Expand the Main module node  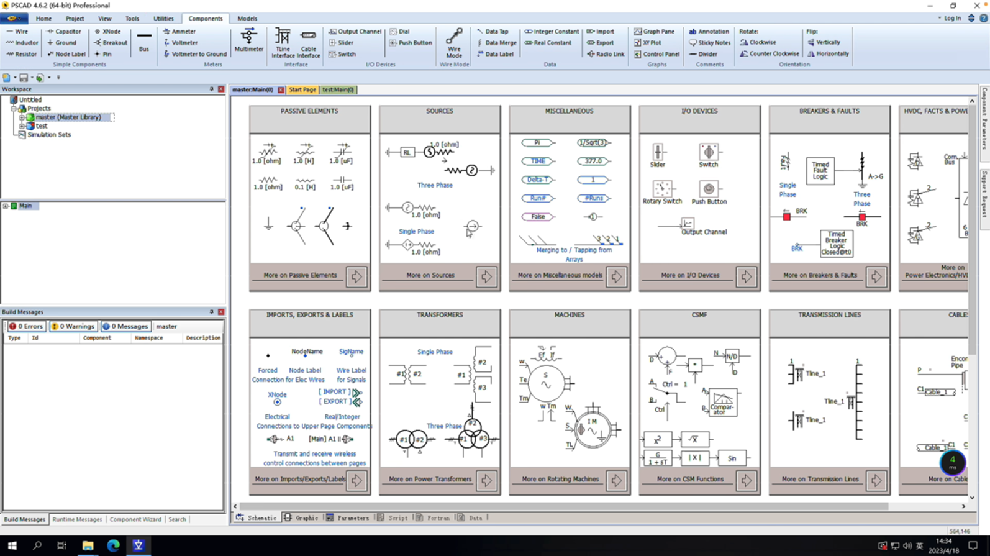point(6,206)
